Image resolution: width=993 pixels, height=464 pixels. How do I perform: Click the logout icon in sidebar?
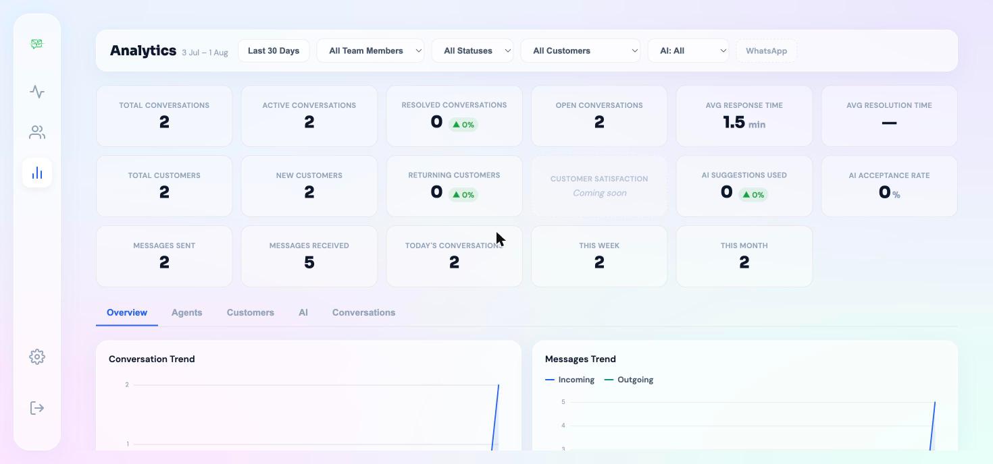click(x=37, y=408)
